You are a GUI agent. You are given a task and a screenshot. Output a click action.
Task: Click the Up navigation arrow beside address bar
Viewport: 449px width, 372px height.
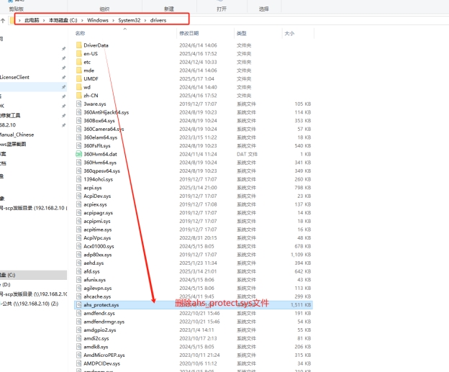[x=3, y=20]
